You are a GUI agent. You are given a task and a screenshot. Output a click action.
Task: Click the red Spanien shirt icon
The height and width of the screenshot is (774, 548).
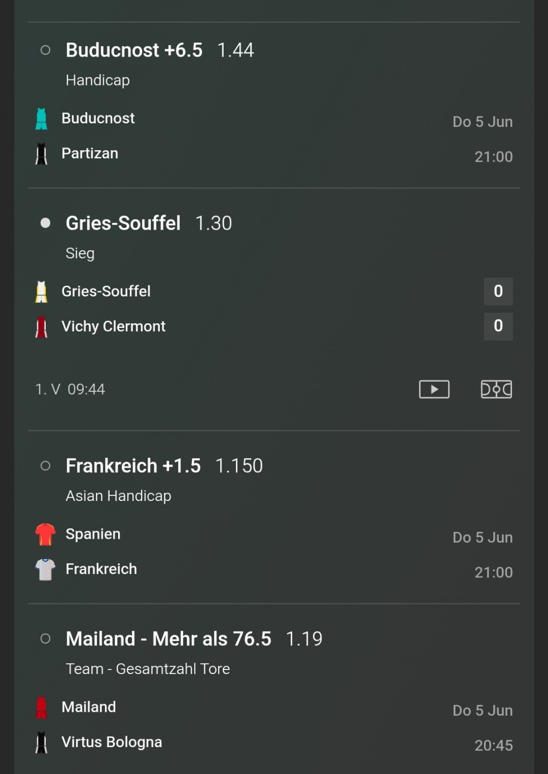coord(45,535)
